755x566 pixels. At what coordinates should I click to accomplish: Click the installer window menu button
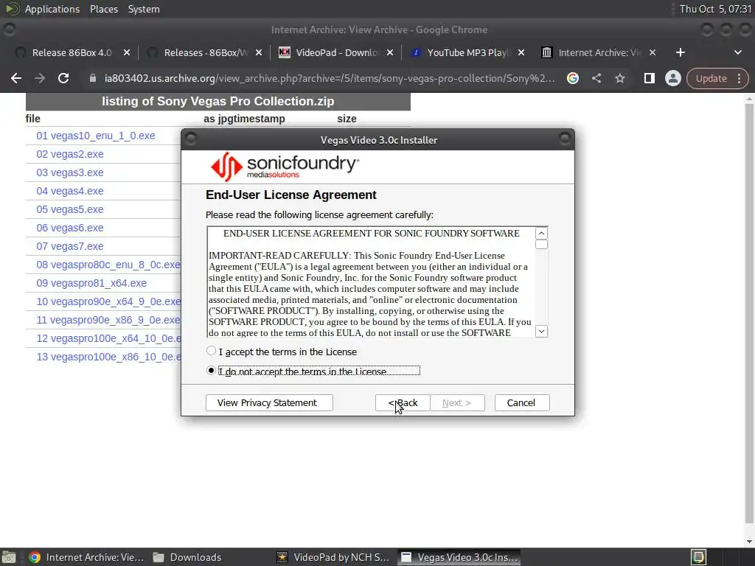191,139
